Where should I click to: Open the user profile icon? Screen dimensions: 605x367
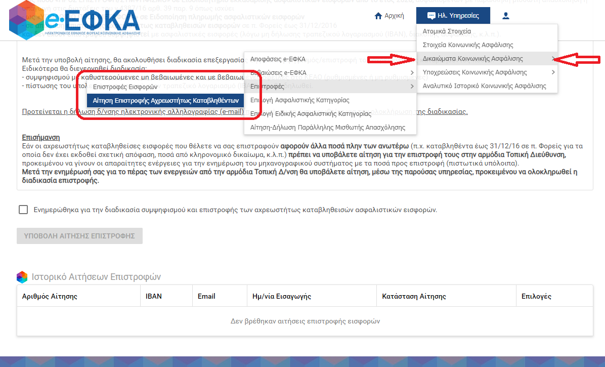(x=505, y=16)
